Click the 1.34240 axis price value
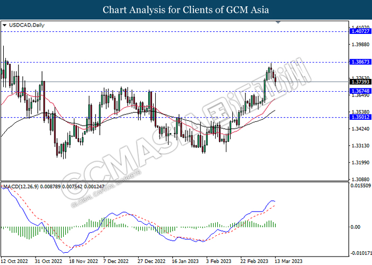This screenshot has height=265, width=372. (361, 129)
